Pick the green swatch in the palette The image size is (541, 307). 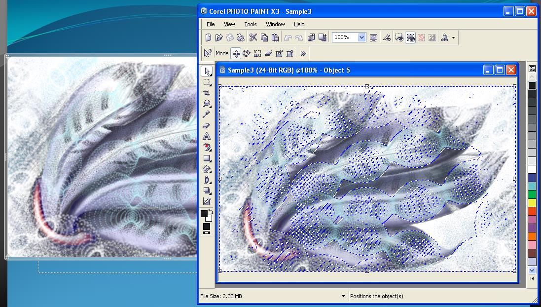click(x=532, y=194)
